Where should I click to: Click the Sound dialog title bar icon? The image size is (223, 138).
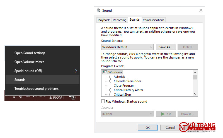[99, 10]
